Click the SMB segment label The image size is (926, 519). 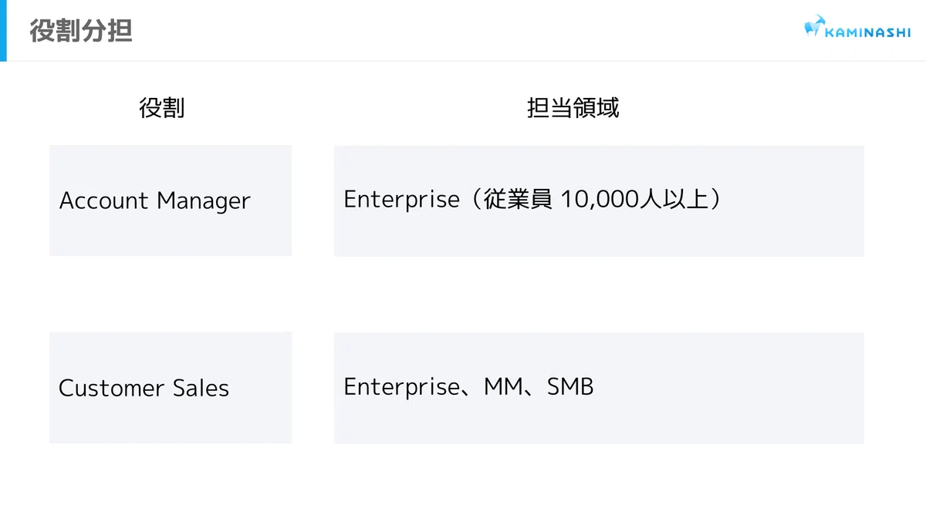coord(570,386)
